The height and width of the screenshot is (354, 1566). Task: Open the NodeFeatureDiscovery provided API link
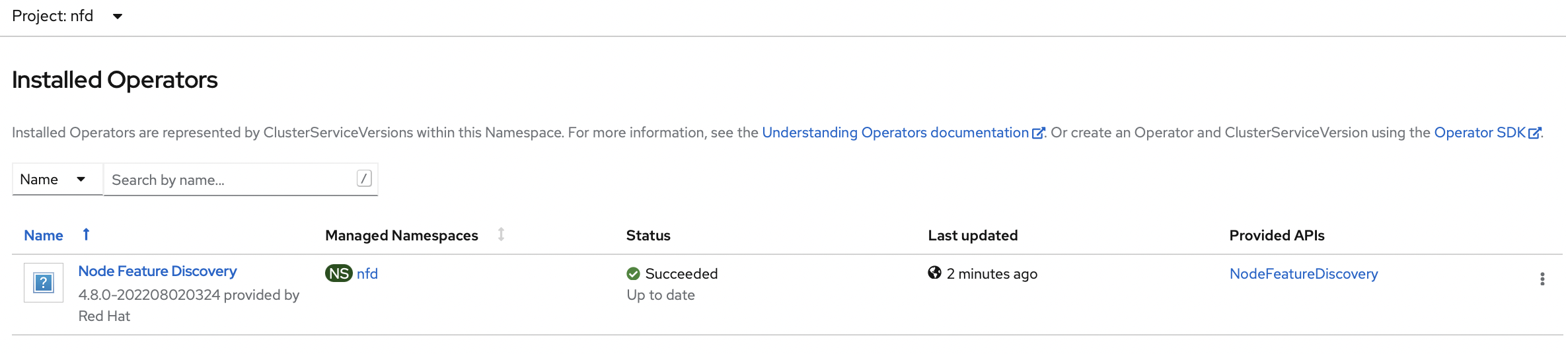(1304, 274)
